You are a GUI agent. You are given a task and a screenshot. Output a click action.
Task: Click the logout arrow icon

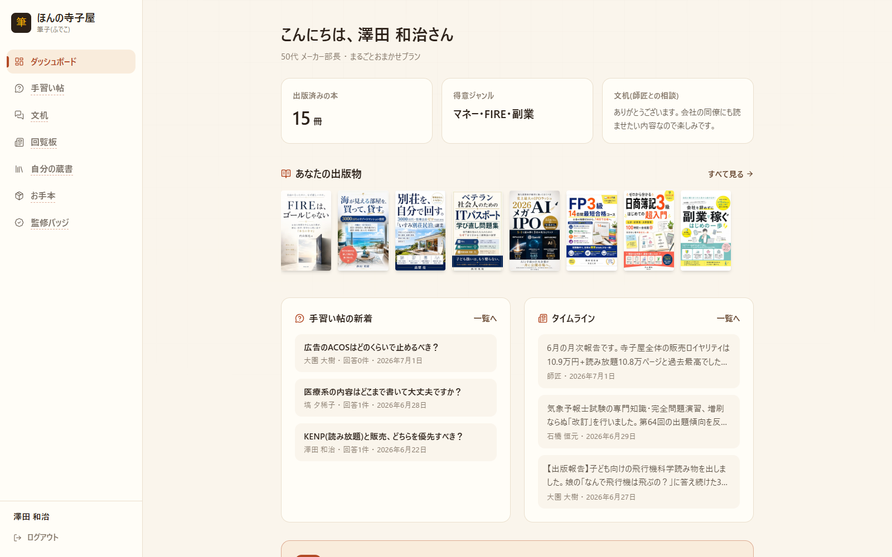pos(18,538)
